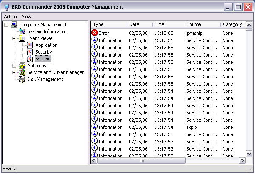The image size is (255, 174).
Task: Select the Error row text
Action: [104, 33]
